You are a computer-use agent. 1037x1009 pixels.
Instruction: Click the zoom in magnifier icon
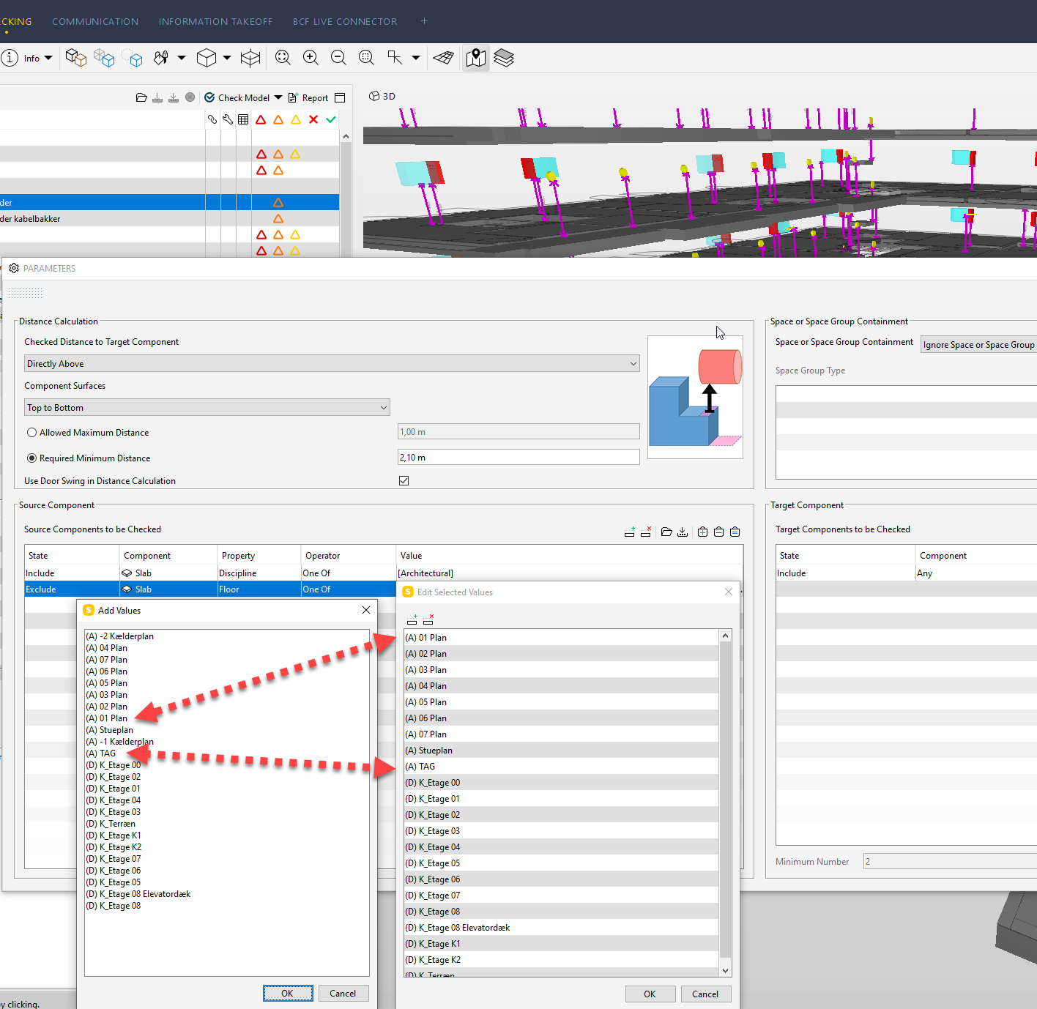pyautogui.click(x=311, y=58)
